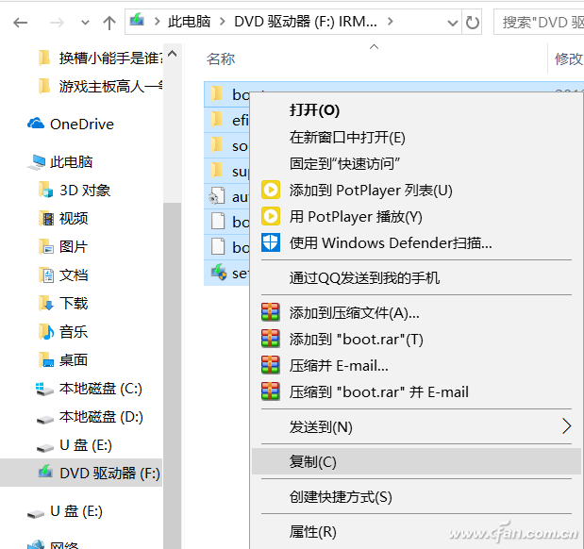Click the 视频 film folder icon

click(46, 218)
